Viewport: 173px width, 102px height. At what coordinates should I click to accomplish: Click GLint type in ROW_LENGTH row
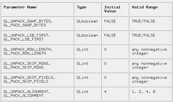[82, 49]
